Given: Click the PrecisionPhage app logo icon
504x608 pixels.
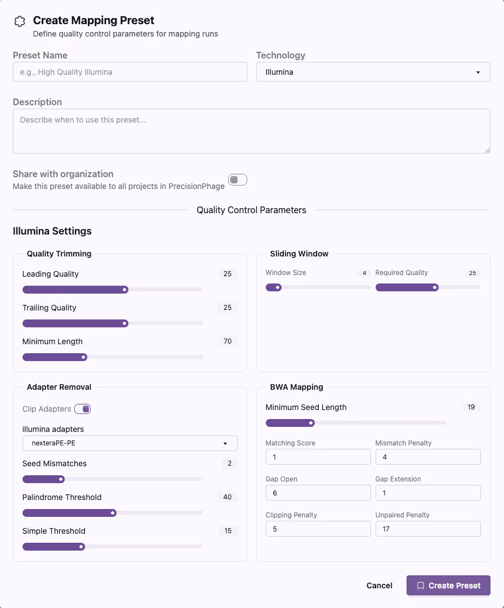Looking at the screenshot, I should 19,21.
